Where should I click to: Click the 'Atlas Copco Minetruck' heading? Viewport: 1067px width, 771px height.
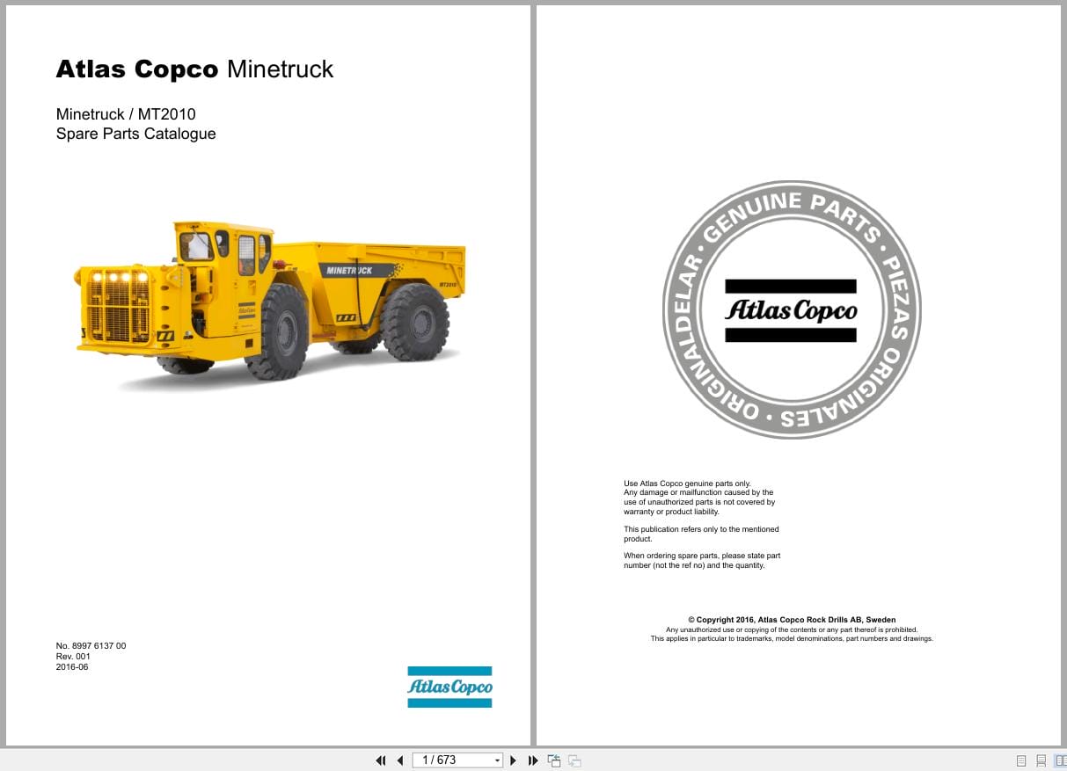point(194,69)
